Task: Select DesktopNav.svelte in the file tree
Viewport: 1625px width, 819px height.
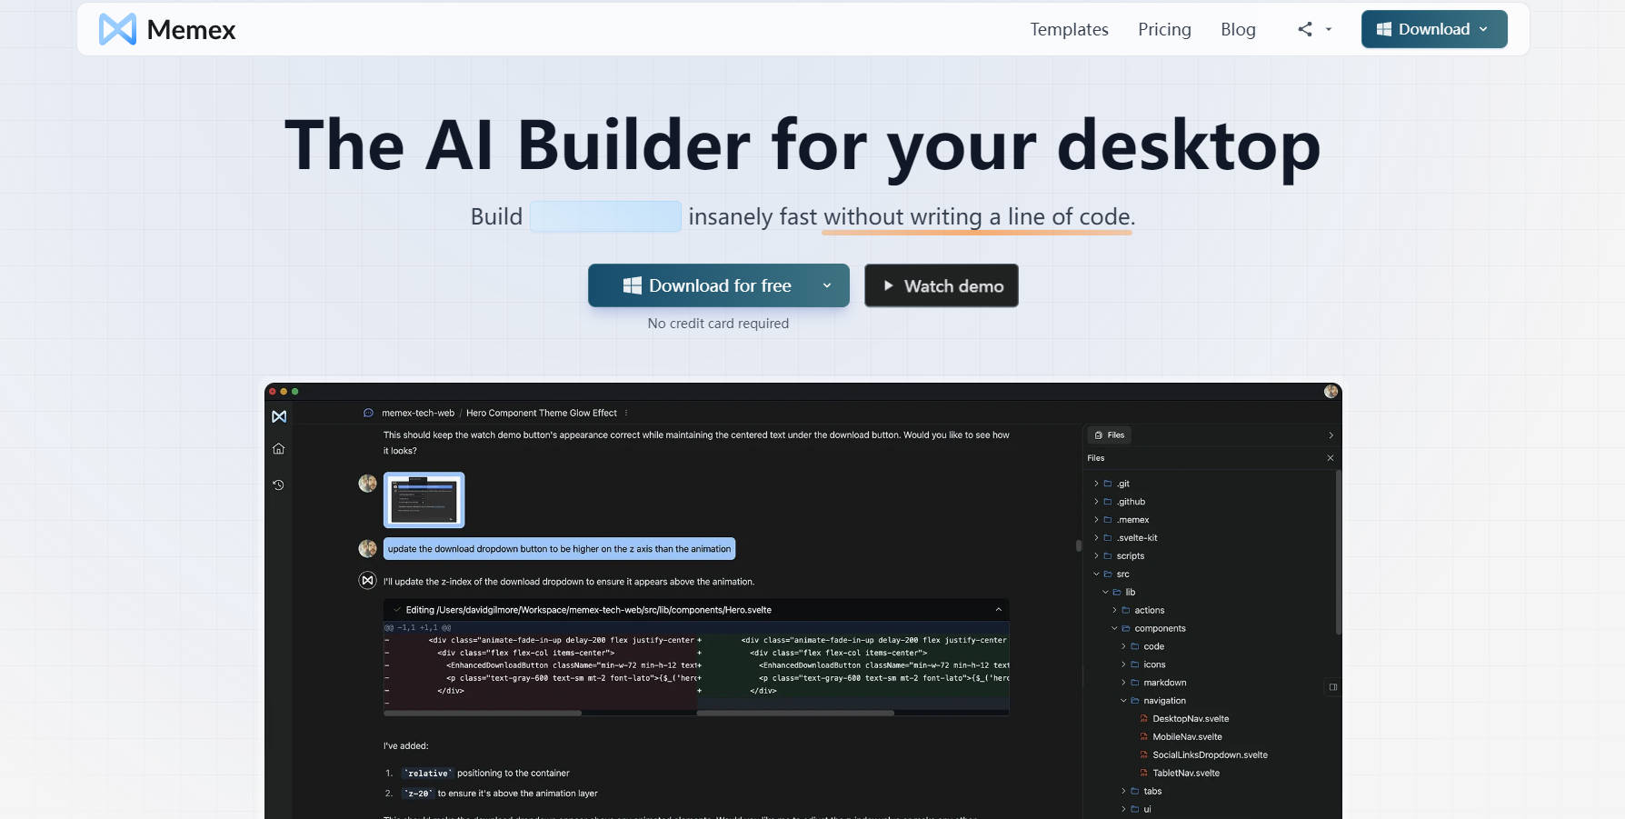Action: click(1190, 718)
